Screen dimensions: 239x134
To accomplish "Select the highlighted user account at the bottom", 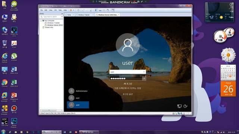I will click(78, 105).
